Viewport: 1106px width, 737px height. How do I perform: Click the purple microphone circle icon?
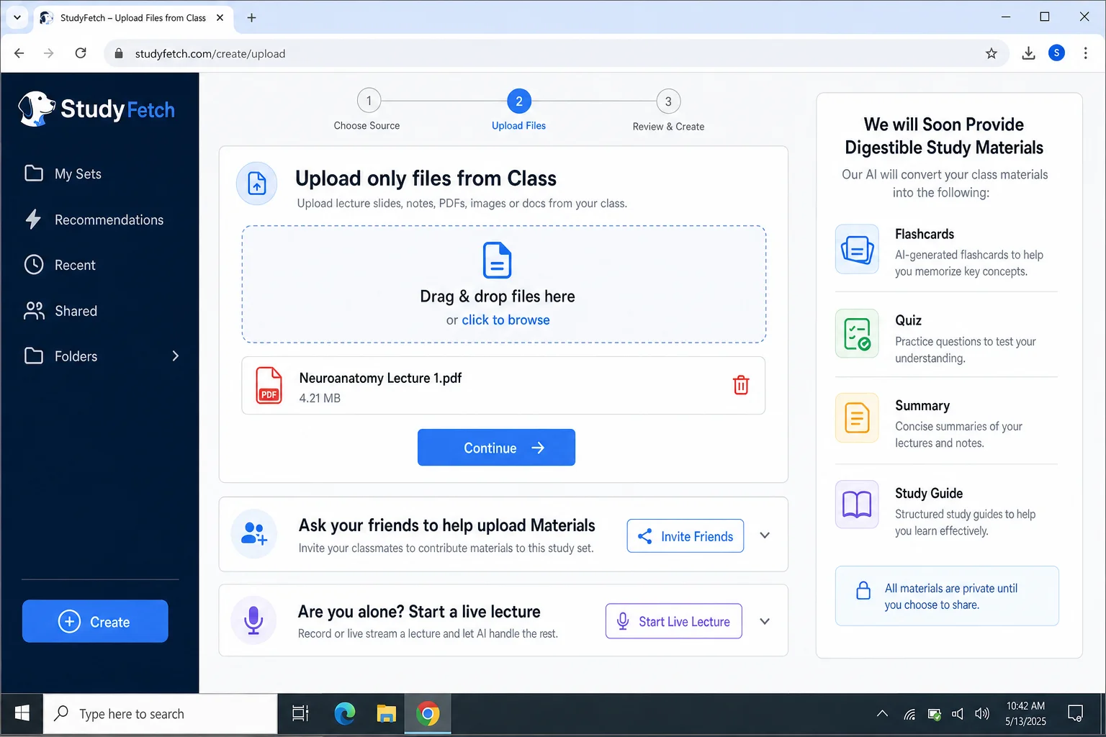tap(253, 620)
